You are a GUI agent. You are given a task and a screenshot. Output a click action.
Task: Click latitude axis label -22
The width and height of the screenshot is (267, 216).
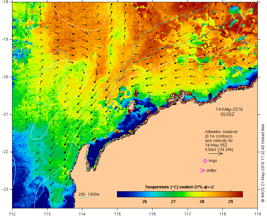[5, 152]
